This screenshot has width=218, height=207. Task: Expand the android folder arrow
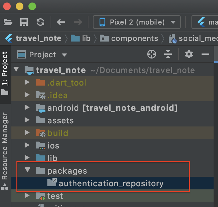tap(27, 108)
